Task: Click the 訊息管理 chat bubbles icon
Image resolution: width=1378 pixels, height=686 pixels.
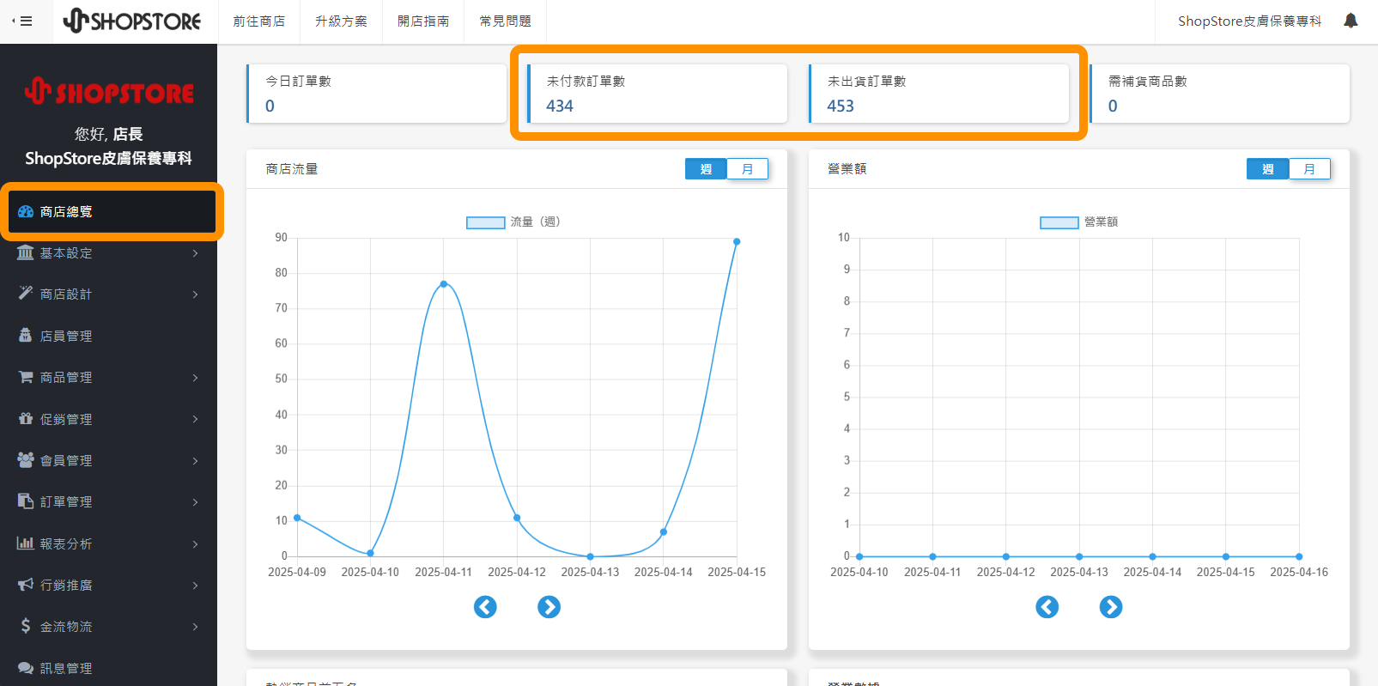Action: coord(26,668)
